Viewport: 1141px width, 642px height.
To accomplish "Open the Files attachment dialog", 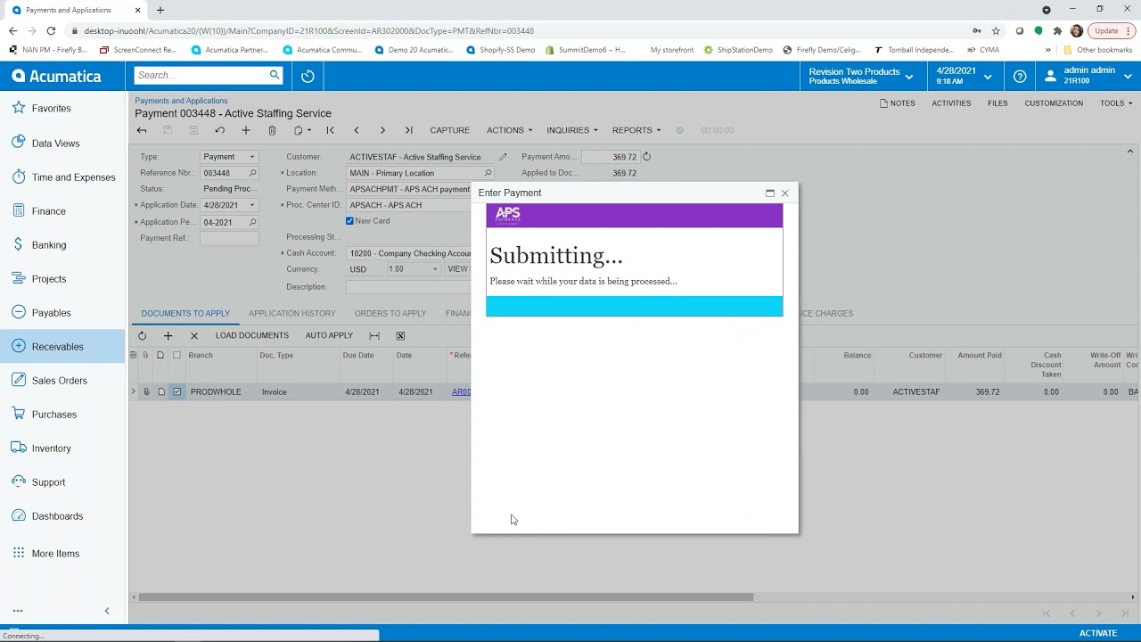I will [x=997, y=103].
